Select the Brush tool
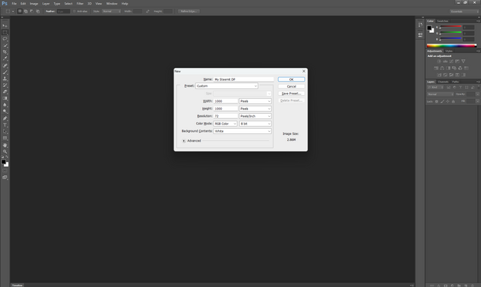Screen dimensions: 481x287 coord(5,72)
